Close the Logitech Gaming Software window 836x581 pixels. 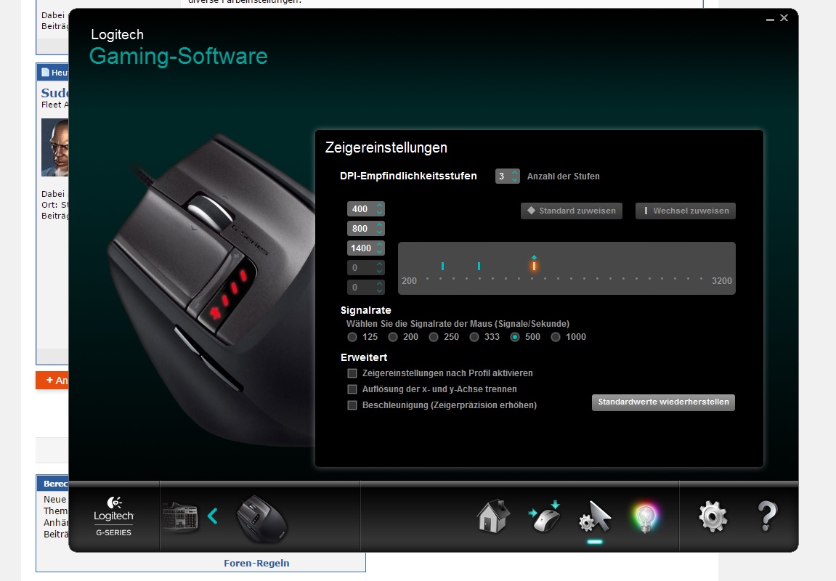coord(784,17)
